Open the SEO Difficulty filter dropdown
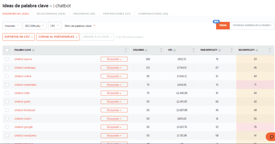The image size is (275, 144). click(35, 26)
